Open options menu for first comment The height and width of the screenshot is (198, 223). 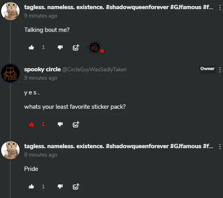click(x=220, y=7)
